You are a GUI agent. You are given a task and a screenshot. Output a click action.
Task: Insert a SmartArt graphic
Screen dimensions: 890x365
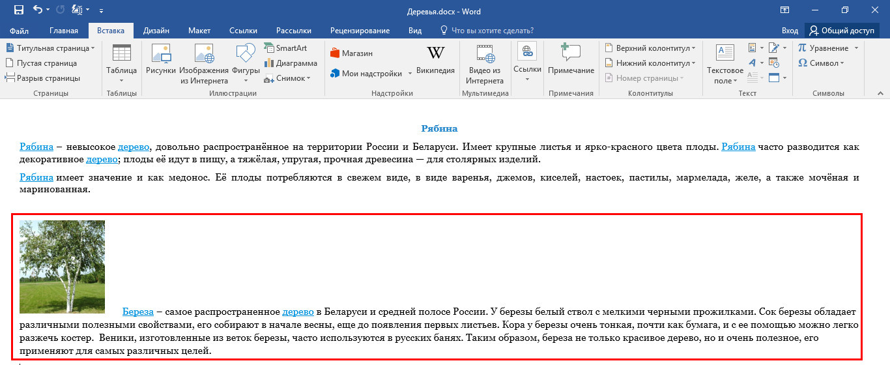point(285,48)
